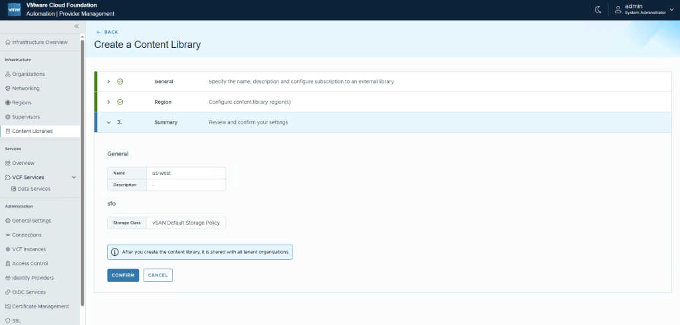Collapse the Summary step chevron
Viewport: 680px width, 325px height.
point(108,122)
